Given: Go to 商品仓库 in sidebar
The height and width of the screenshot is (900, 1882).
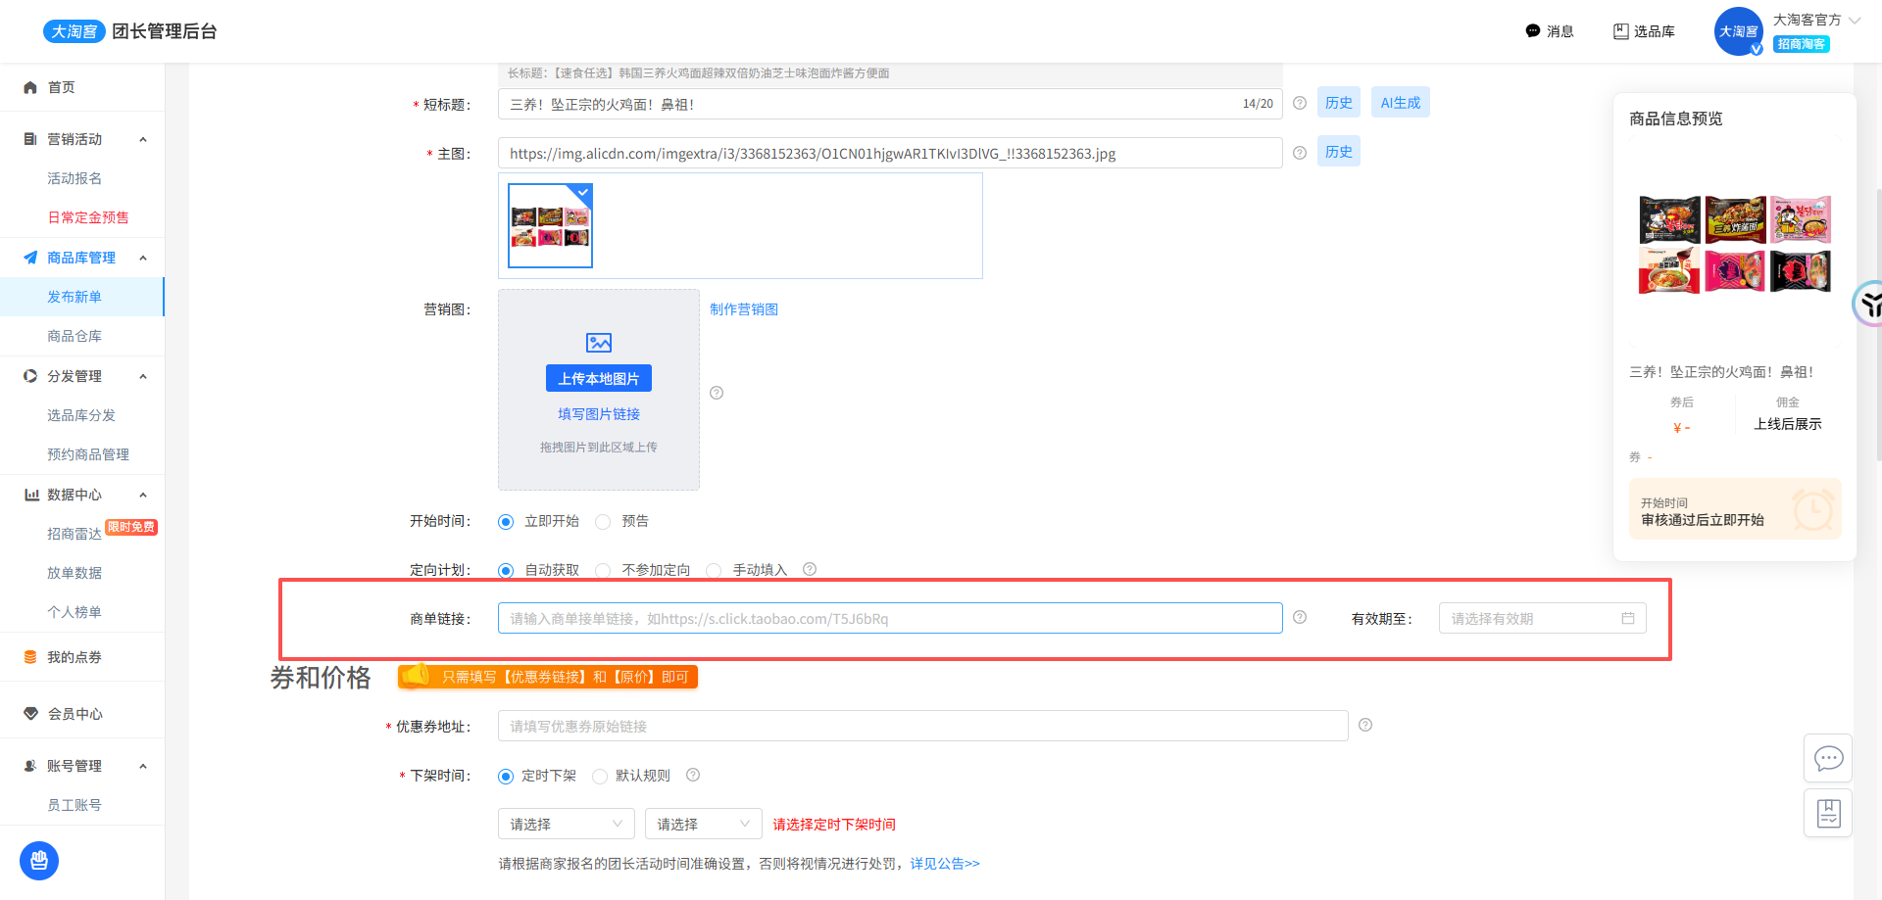Looking at the screenshot, I should coord(74,336).
